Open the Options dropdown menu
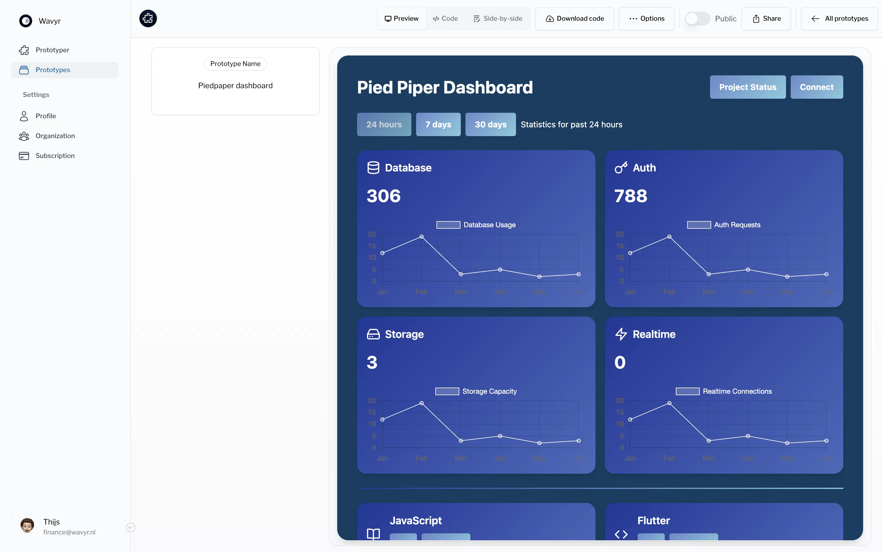The width and height of the screenshot is (883, 552). (x=646, y=19)
